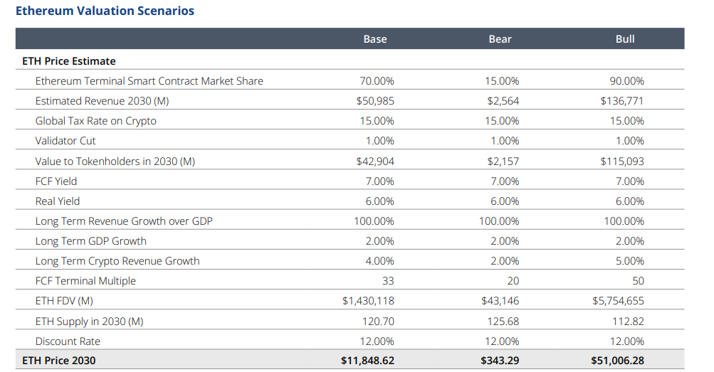Select the 112.82 supply value

coord(628,321)
